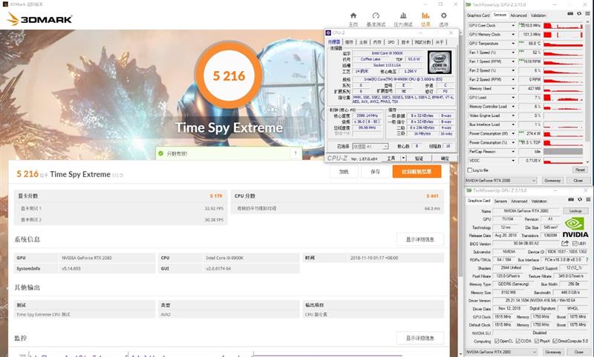
Task: Click Giveaway button in GPU-Z Sensors window
Action: [552, 181]
